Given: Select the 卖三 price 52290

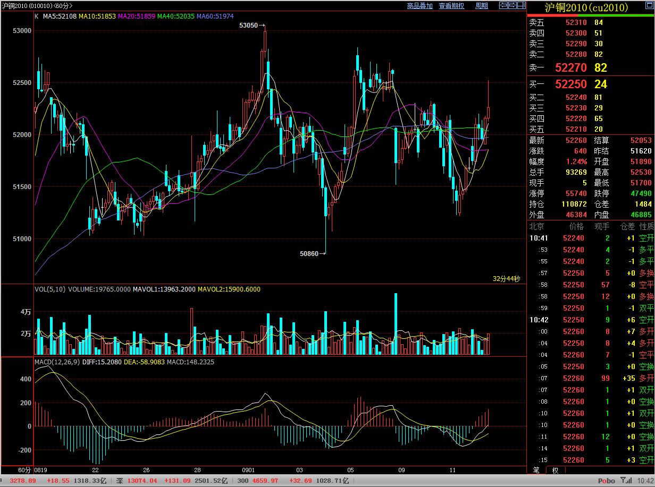Looking at the screenshot, I should point(576,44).
